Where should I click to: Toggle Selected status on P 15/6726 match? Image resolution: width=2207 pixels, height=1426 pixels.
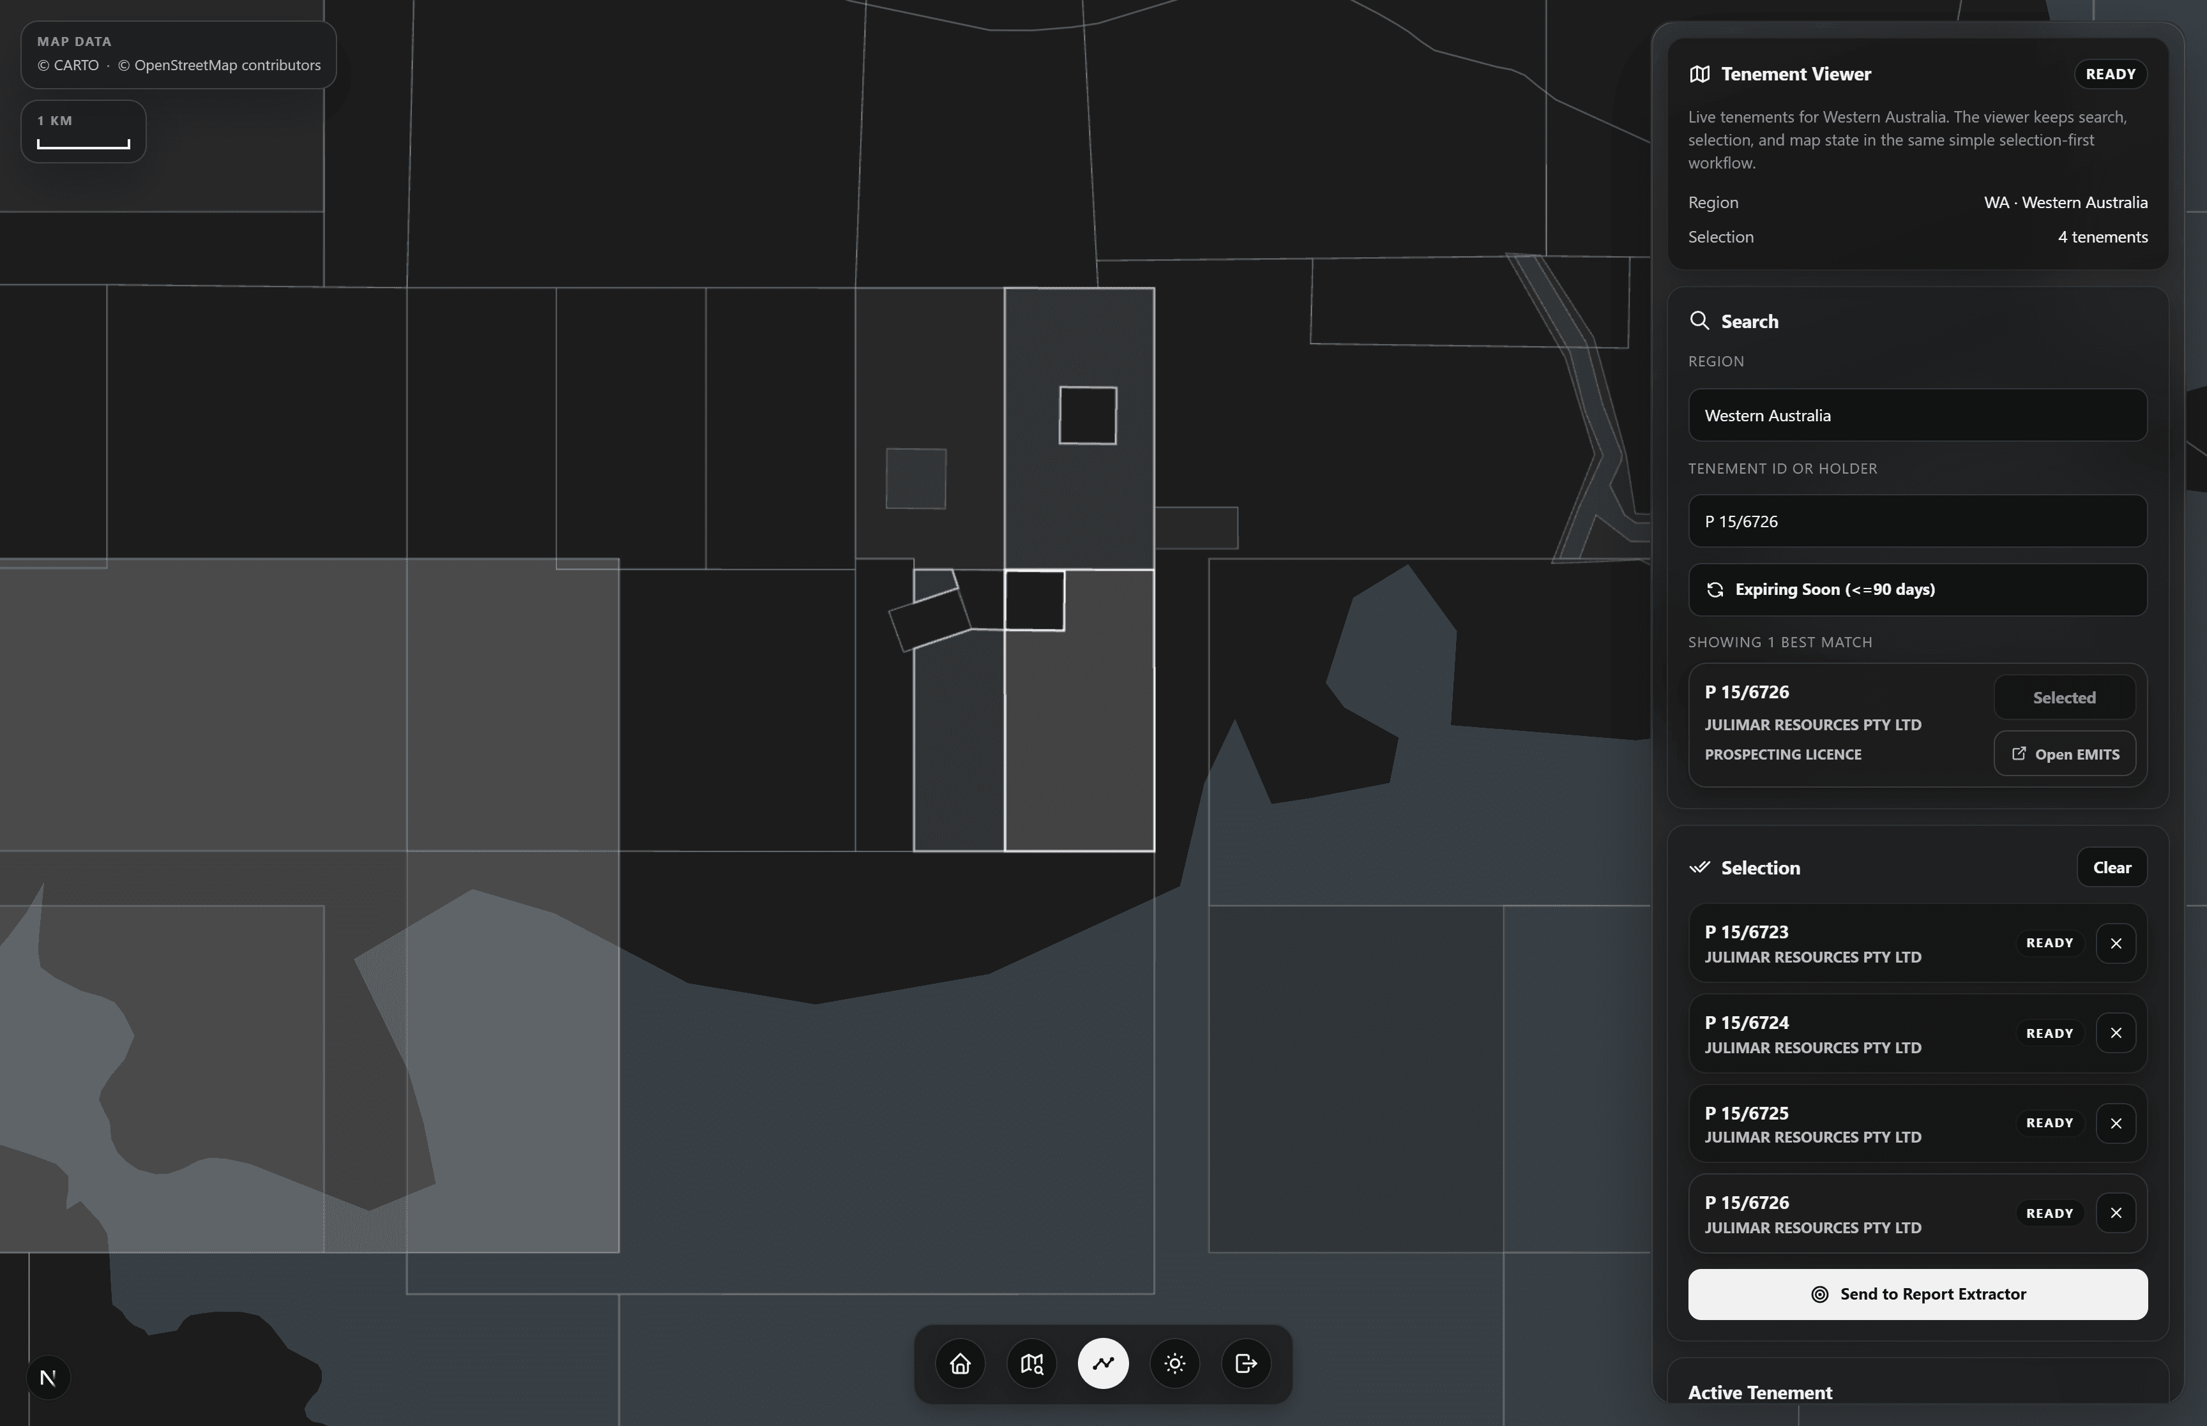coord(2063,697)
